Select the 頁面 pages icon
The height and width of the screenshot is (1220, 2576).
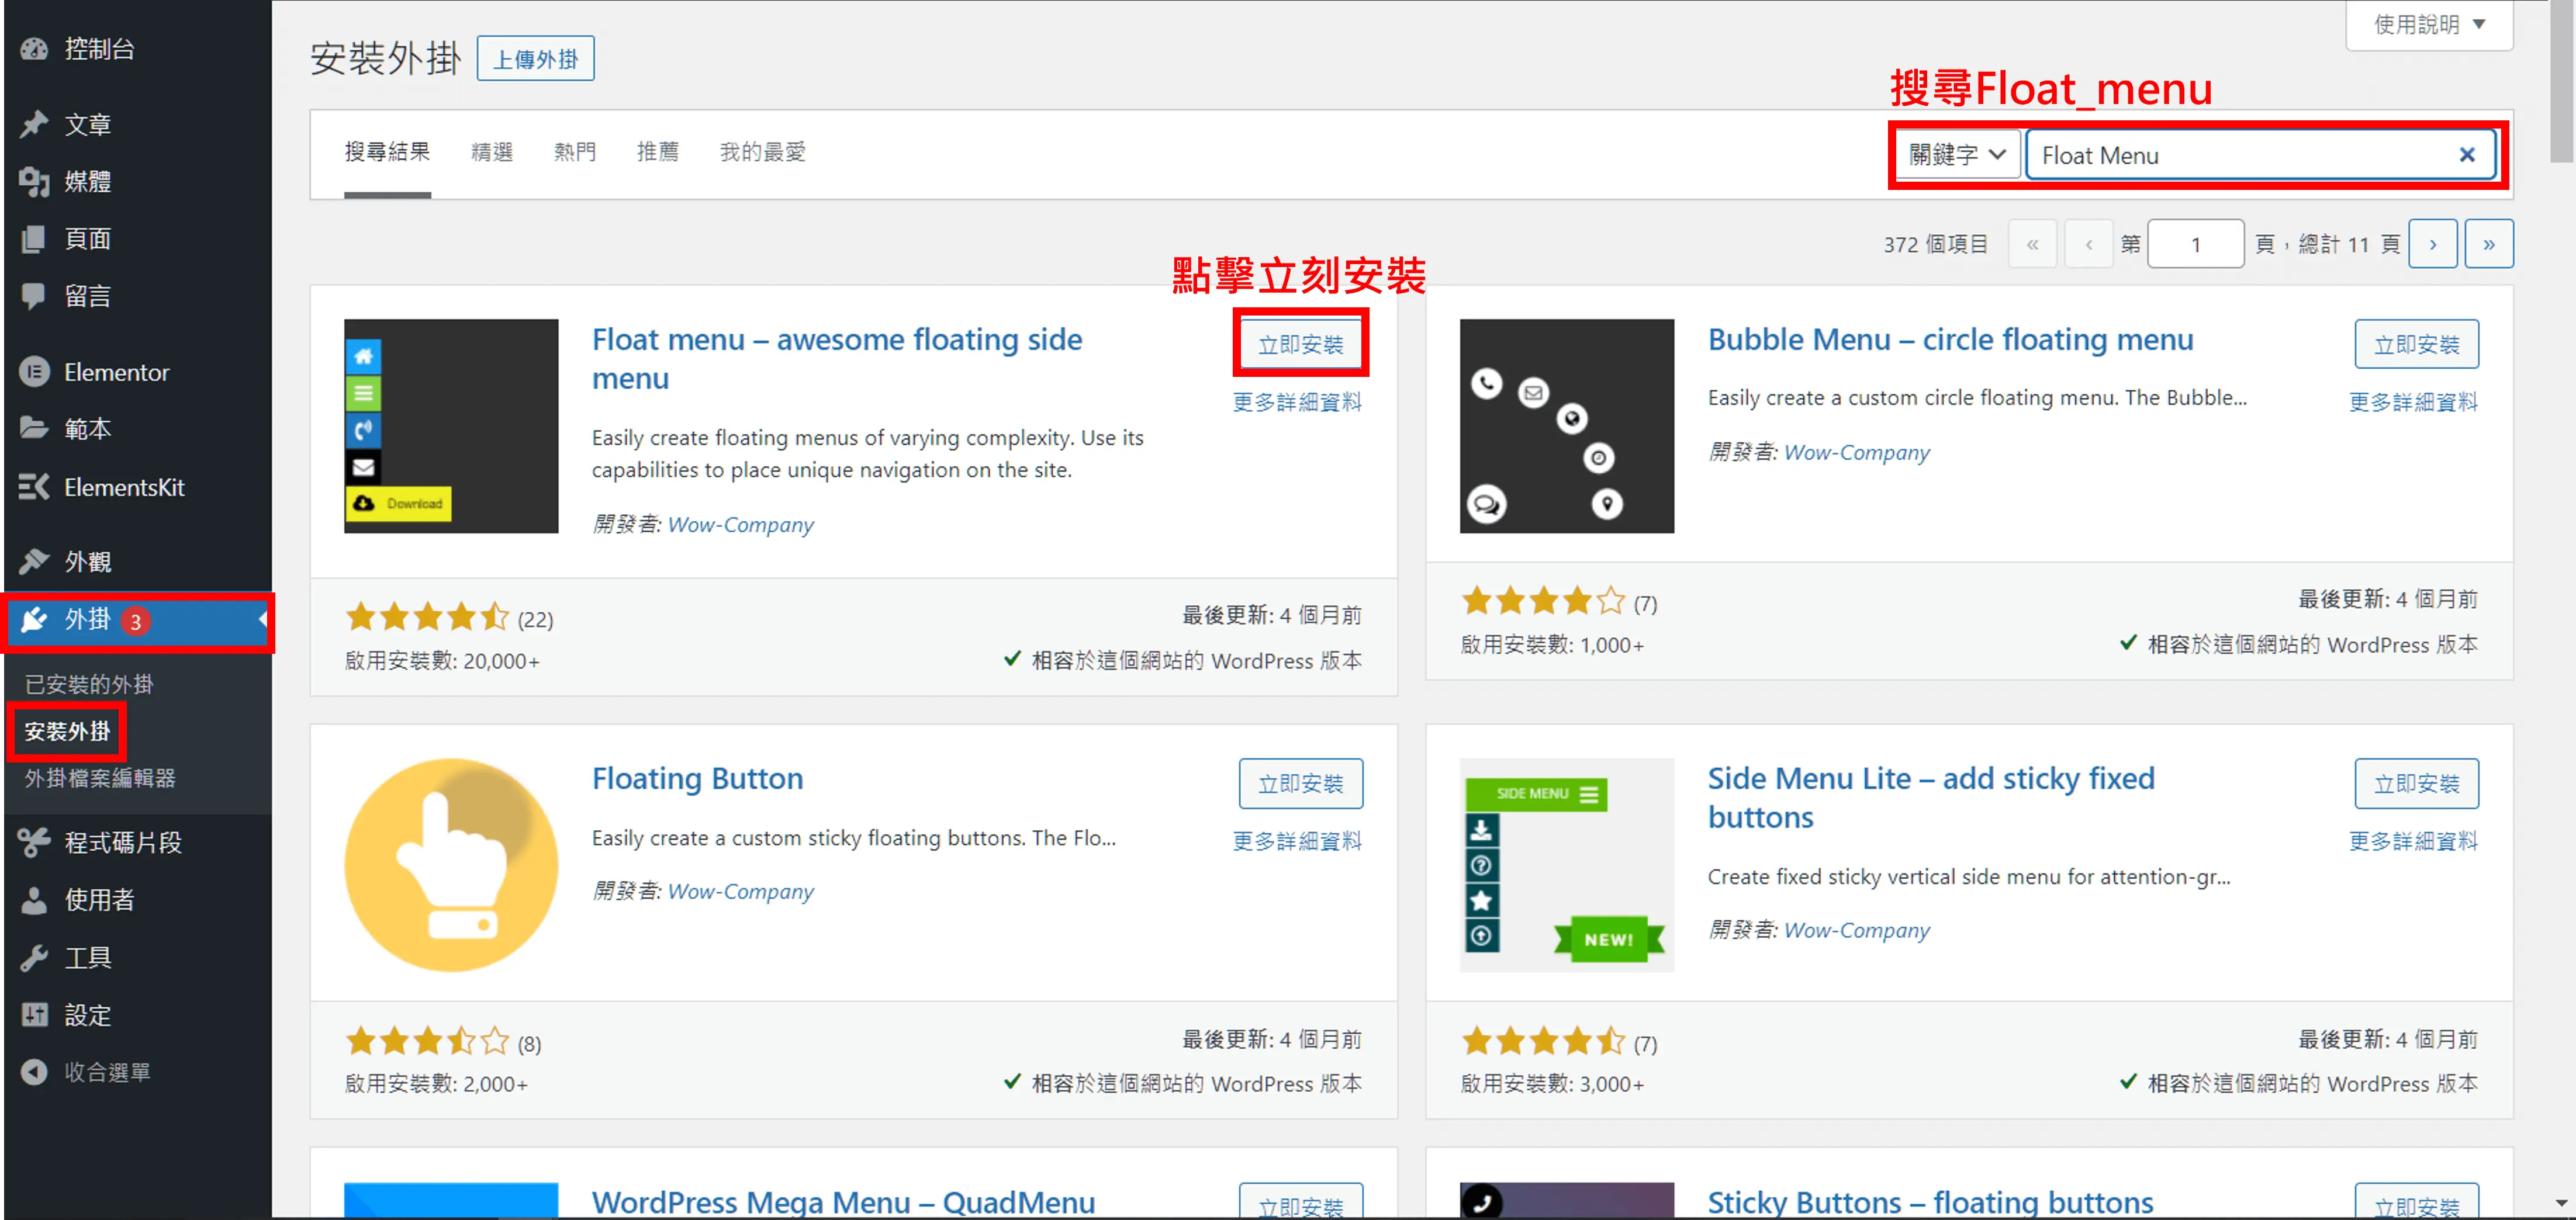[35, 238]
